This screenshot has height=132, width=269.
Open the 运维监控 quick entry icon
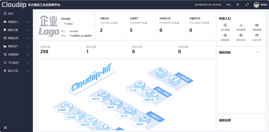tap(225, 35)
